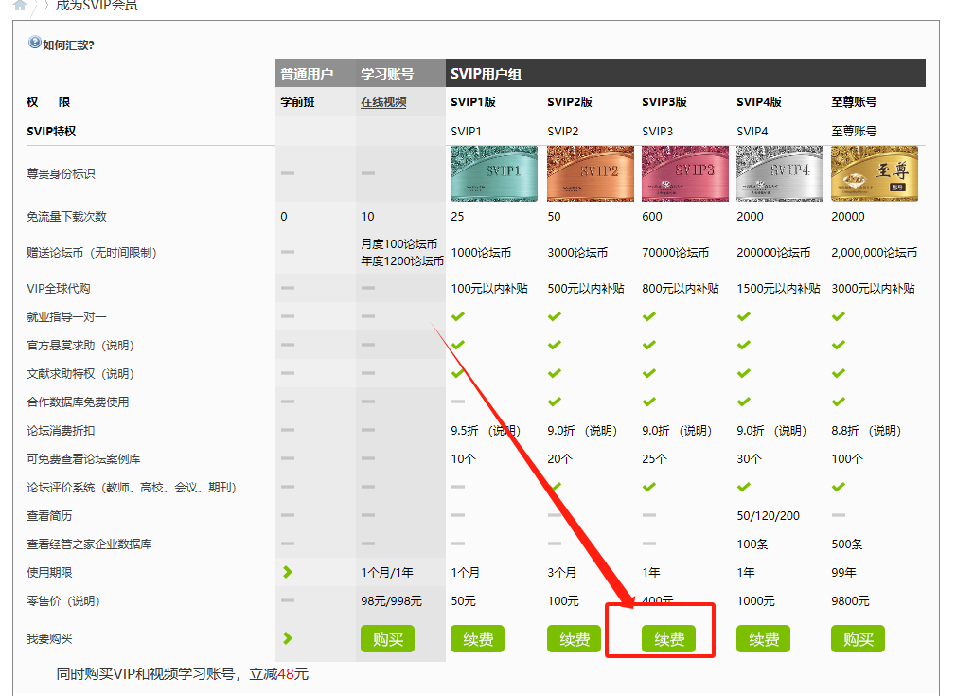
Task: Click the orange SVIP2 badge image
Action: click(x=590, y=173)
